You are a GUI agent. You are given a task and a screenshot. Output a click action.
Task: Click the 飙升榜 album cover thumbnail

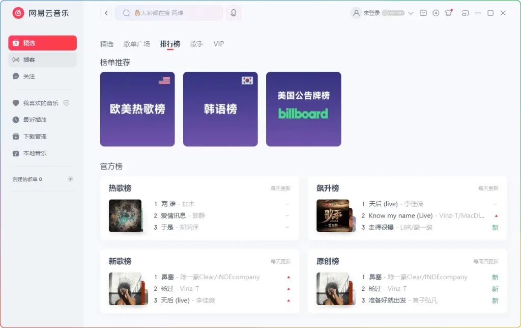click(x=333, y=216)
